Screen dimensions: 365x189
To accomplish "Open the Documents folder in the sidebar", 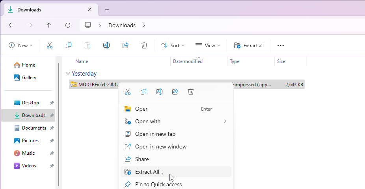I will pyautogui.click(x=34, y=128).
